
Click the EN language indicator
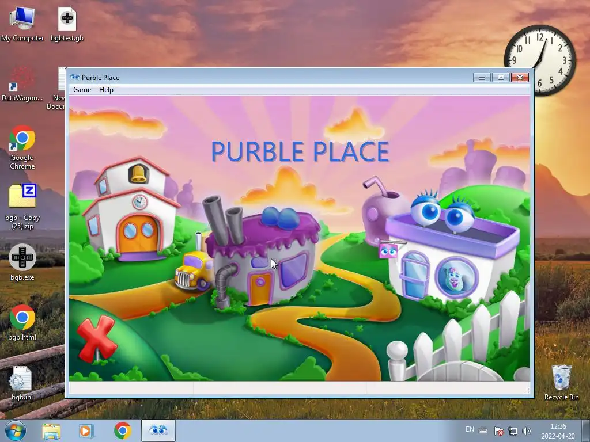point(470,429)
